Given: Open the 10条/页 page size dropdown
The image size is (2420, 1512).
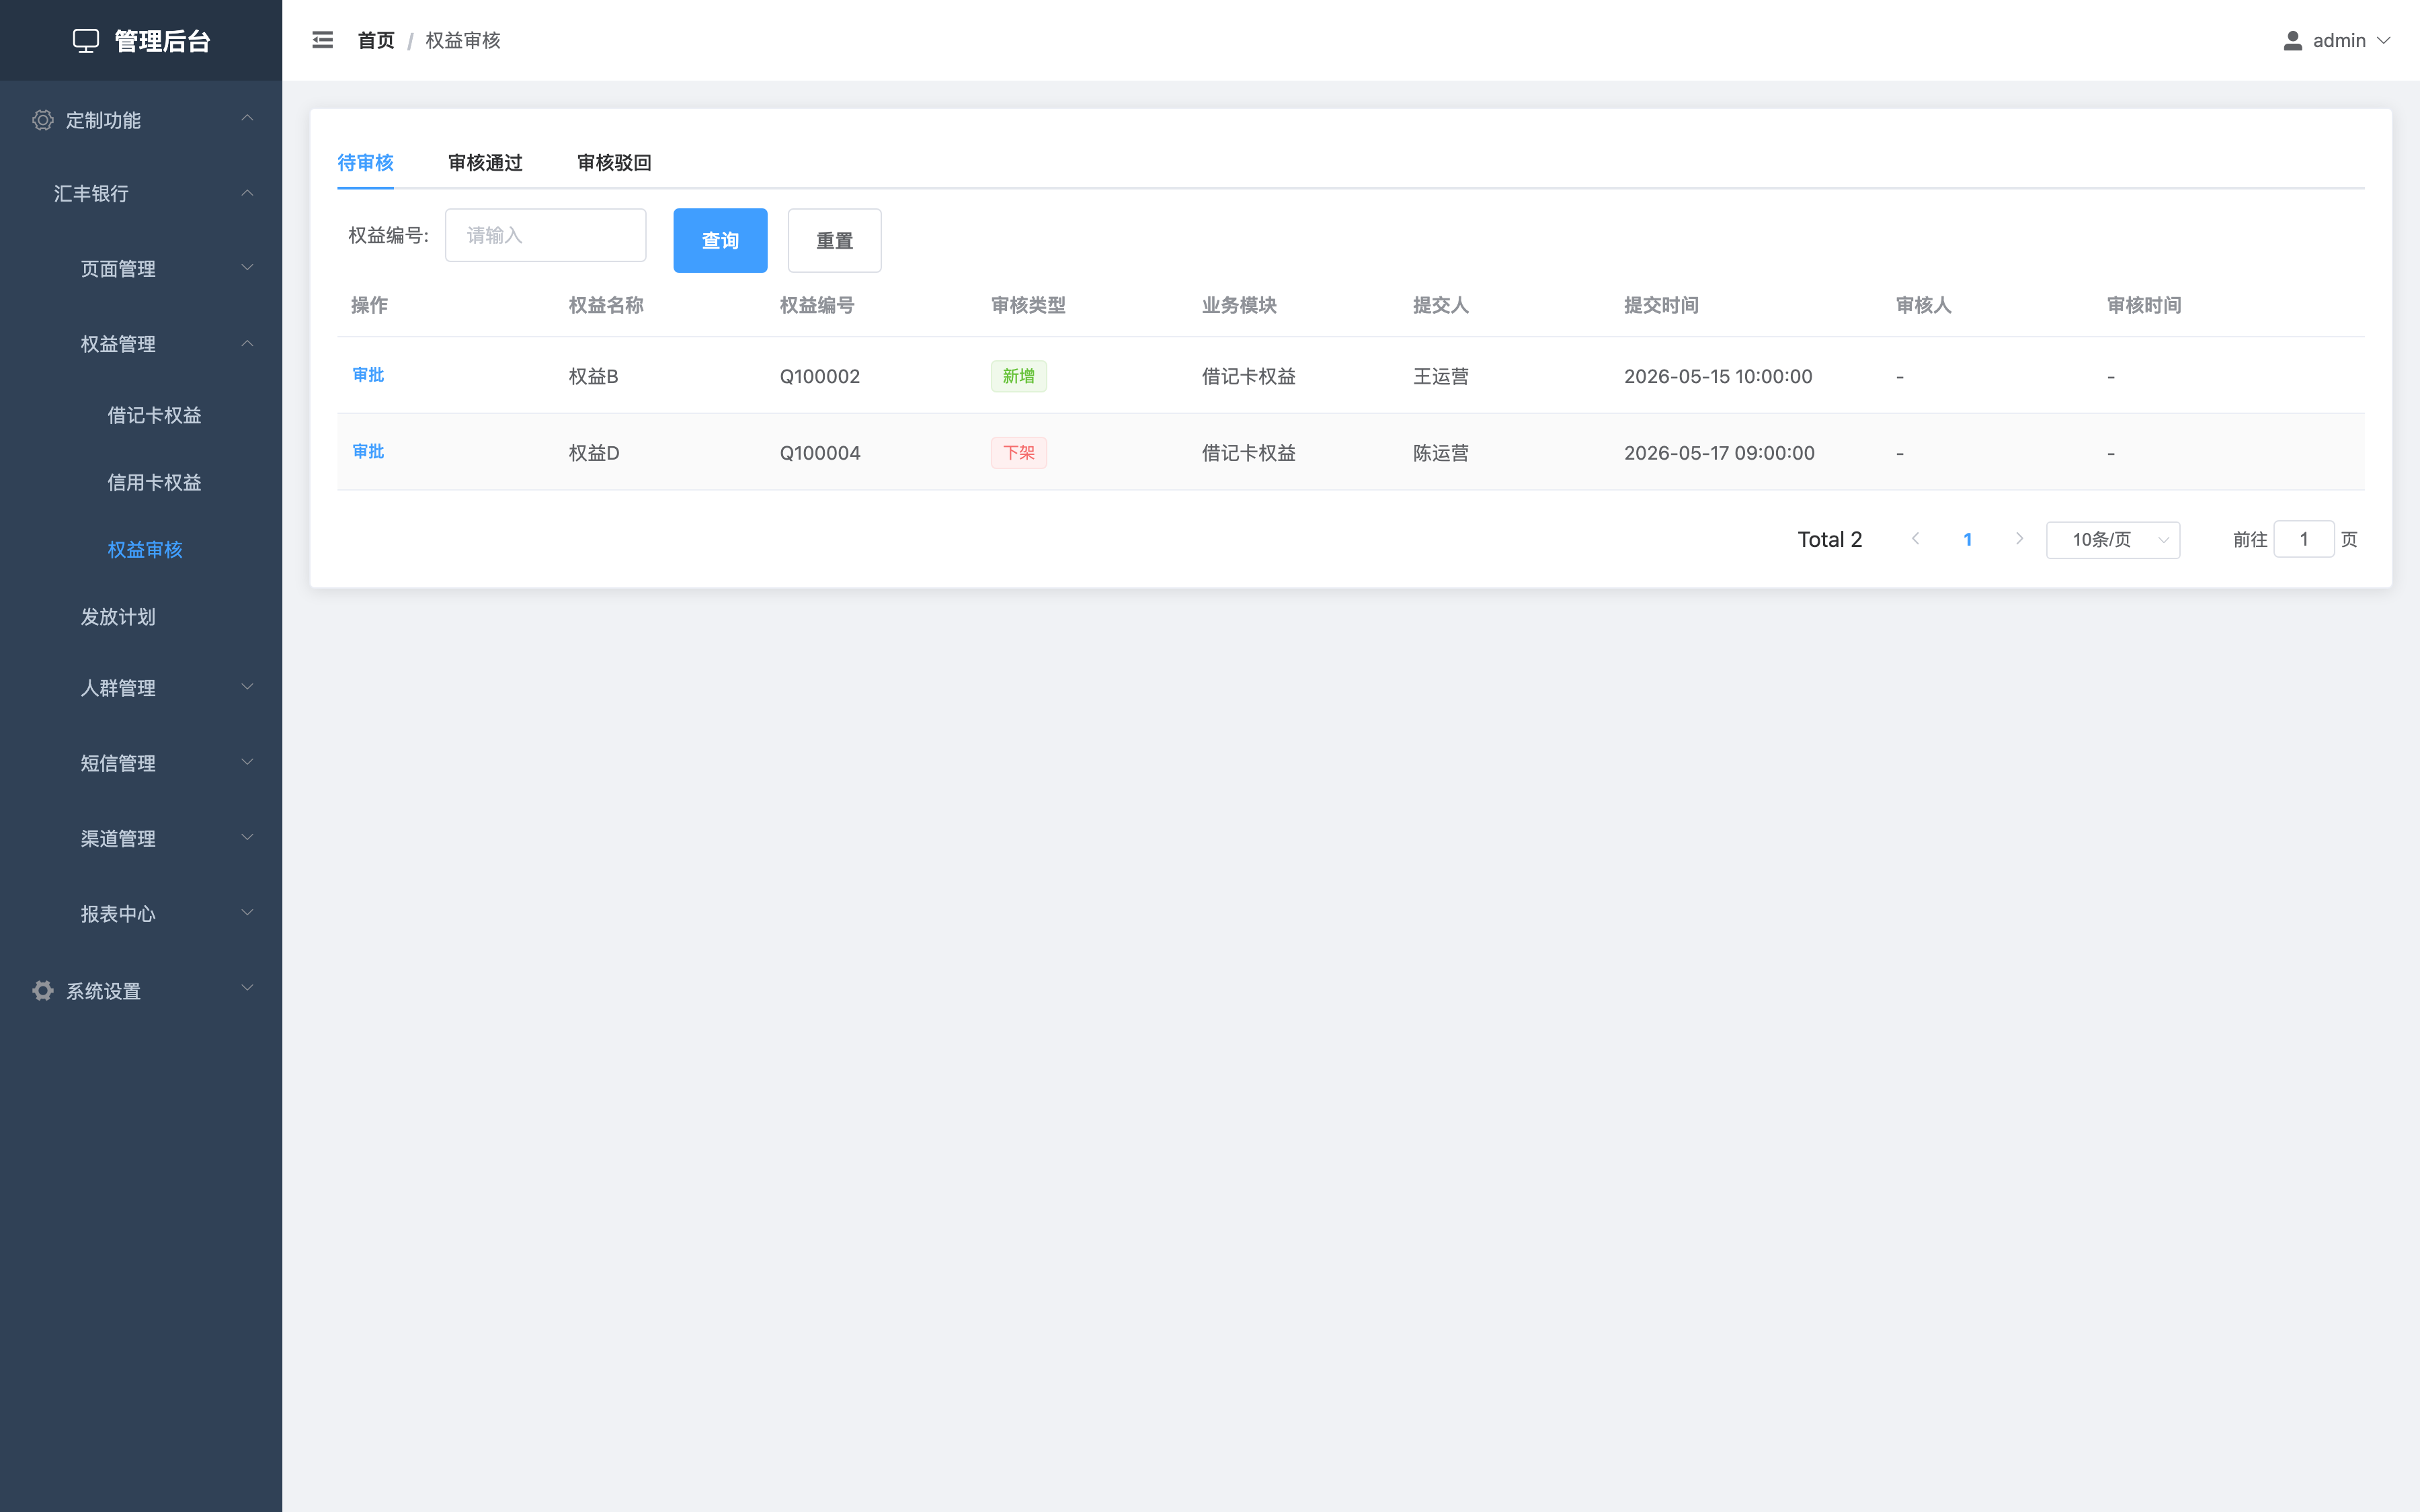Looking at the screenshot, I should click(x=2113, y=540).
